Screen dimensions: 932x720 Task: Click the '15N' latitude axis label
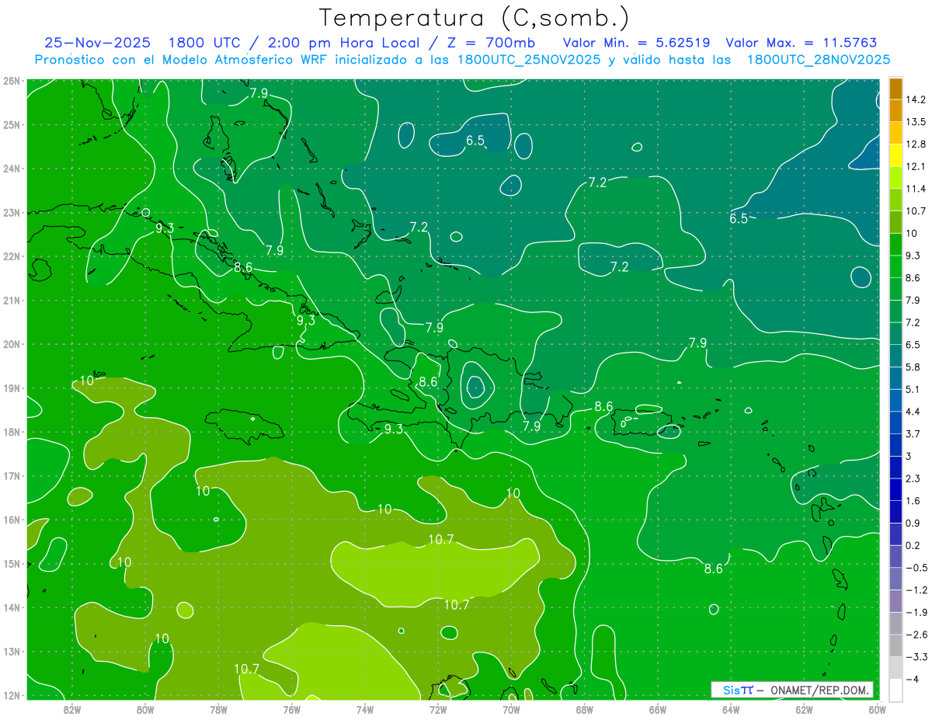[11, 564]
